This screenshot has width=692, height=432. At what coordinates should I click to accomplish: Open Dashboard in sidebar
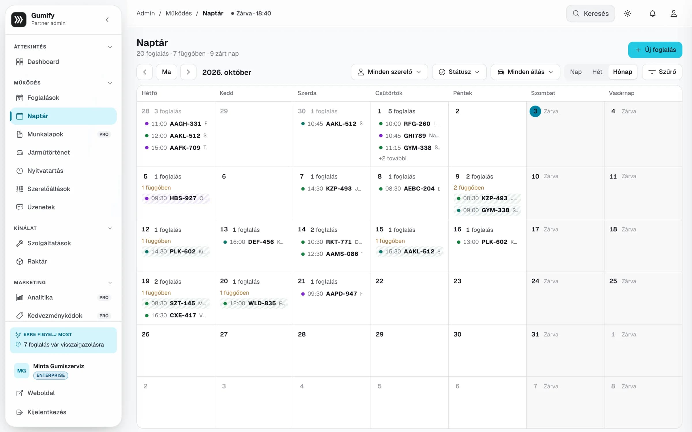coord(63,62)
